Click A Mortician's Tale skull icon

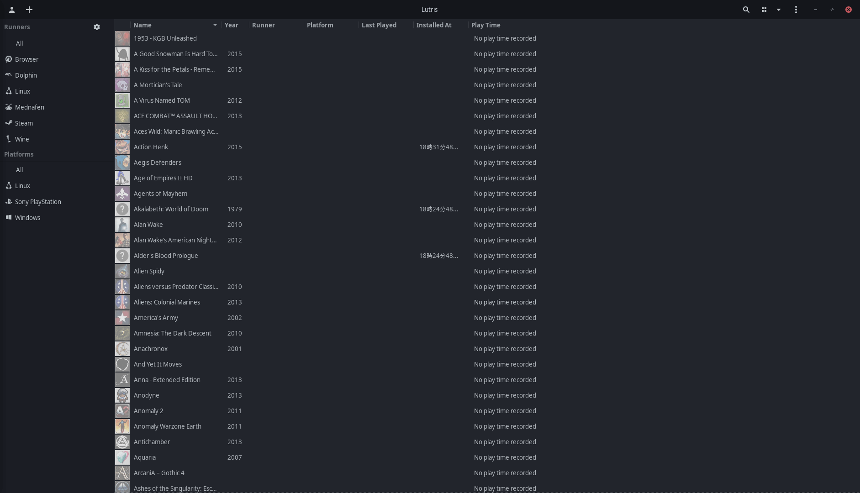pos(122,85)
